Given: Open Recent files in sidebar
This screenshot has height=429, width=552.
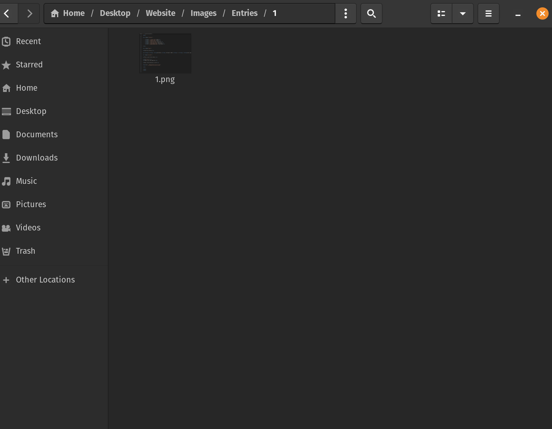Looking at the screenshot, I should point(28,41).
